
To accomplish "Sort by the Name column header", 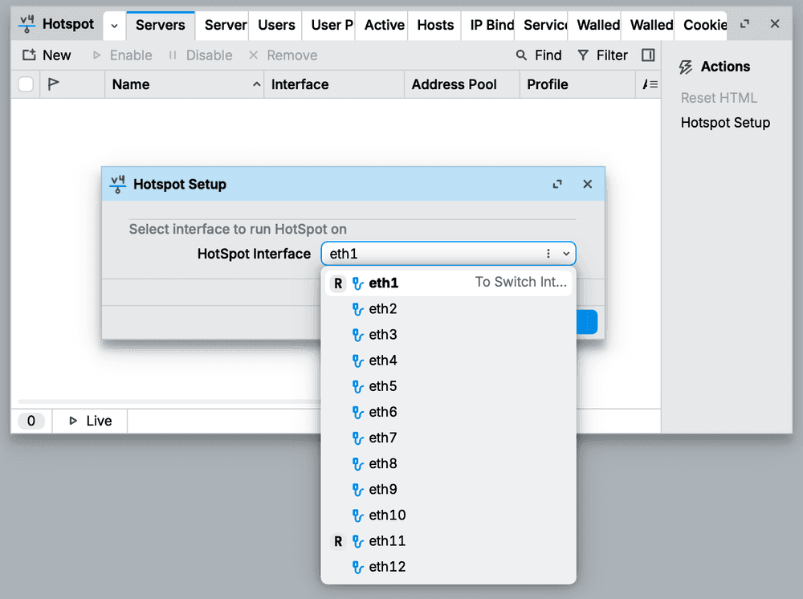I will (185, 84).
